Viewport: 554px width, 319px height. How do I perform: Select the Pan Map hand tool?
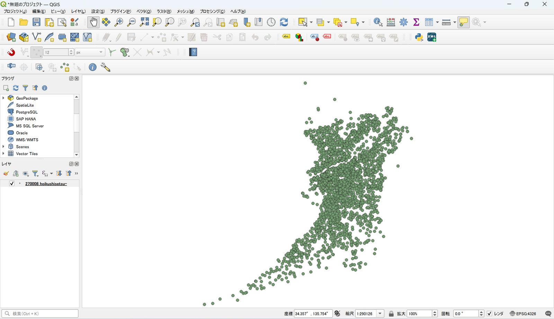click(x=93, y=22)
